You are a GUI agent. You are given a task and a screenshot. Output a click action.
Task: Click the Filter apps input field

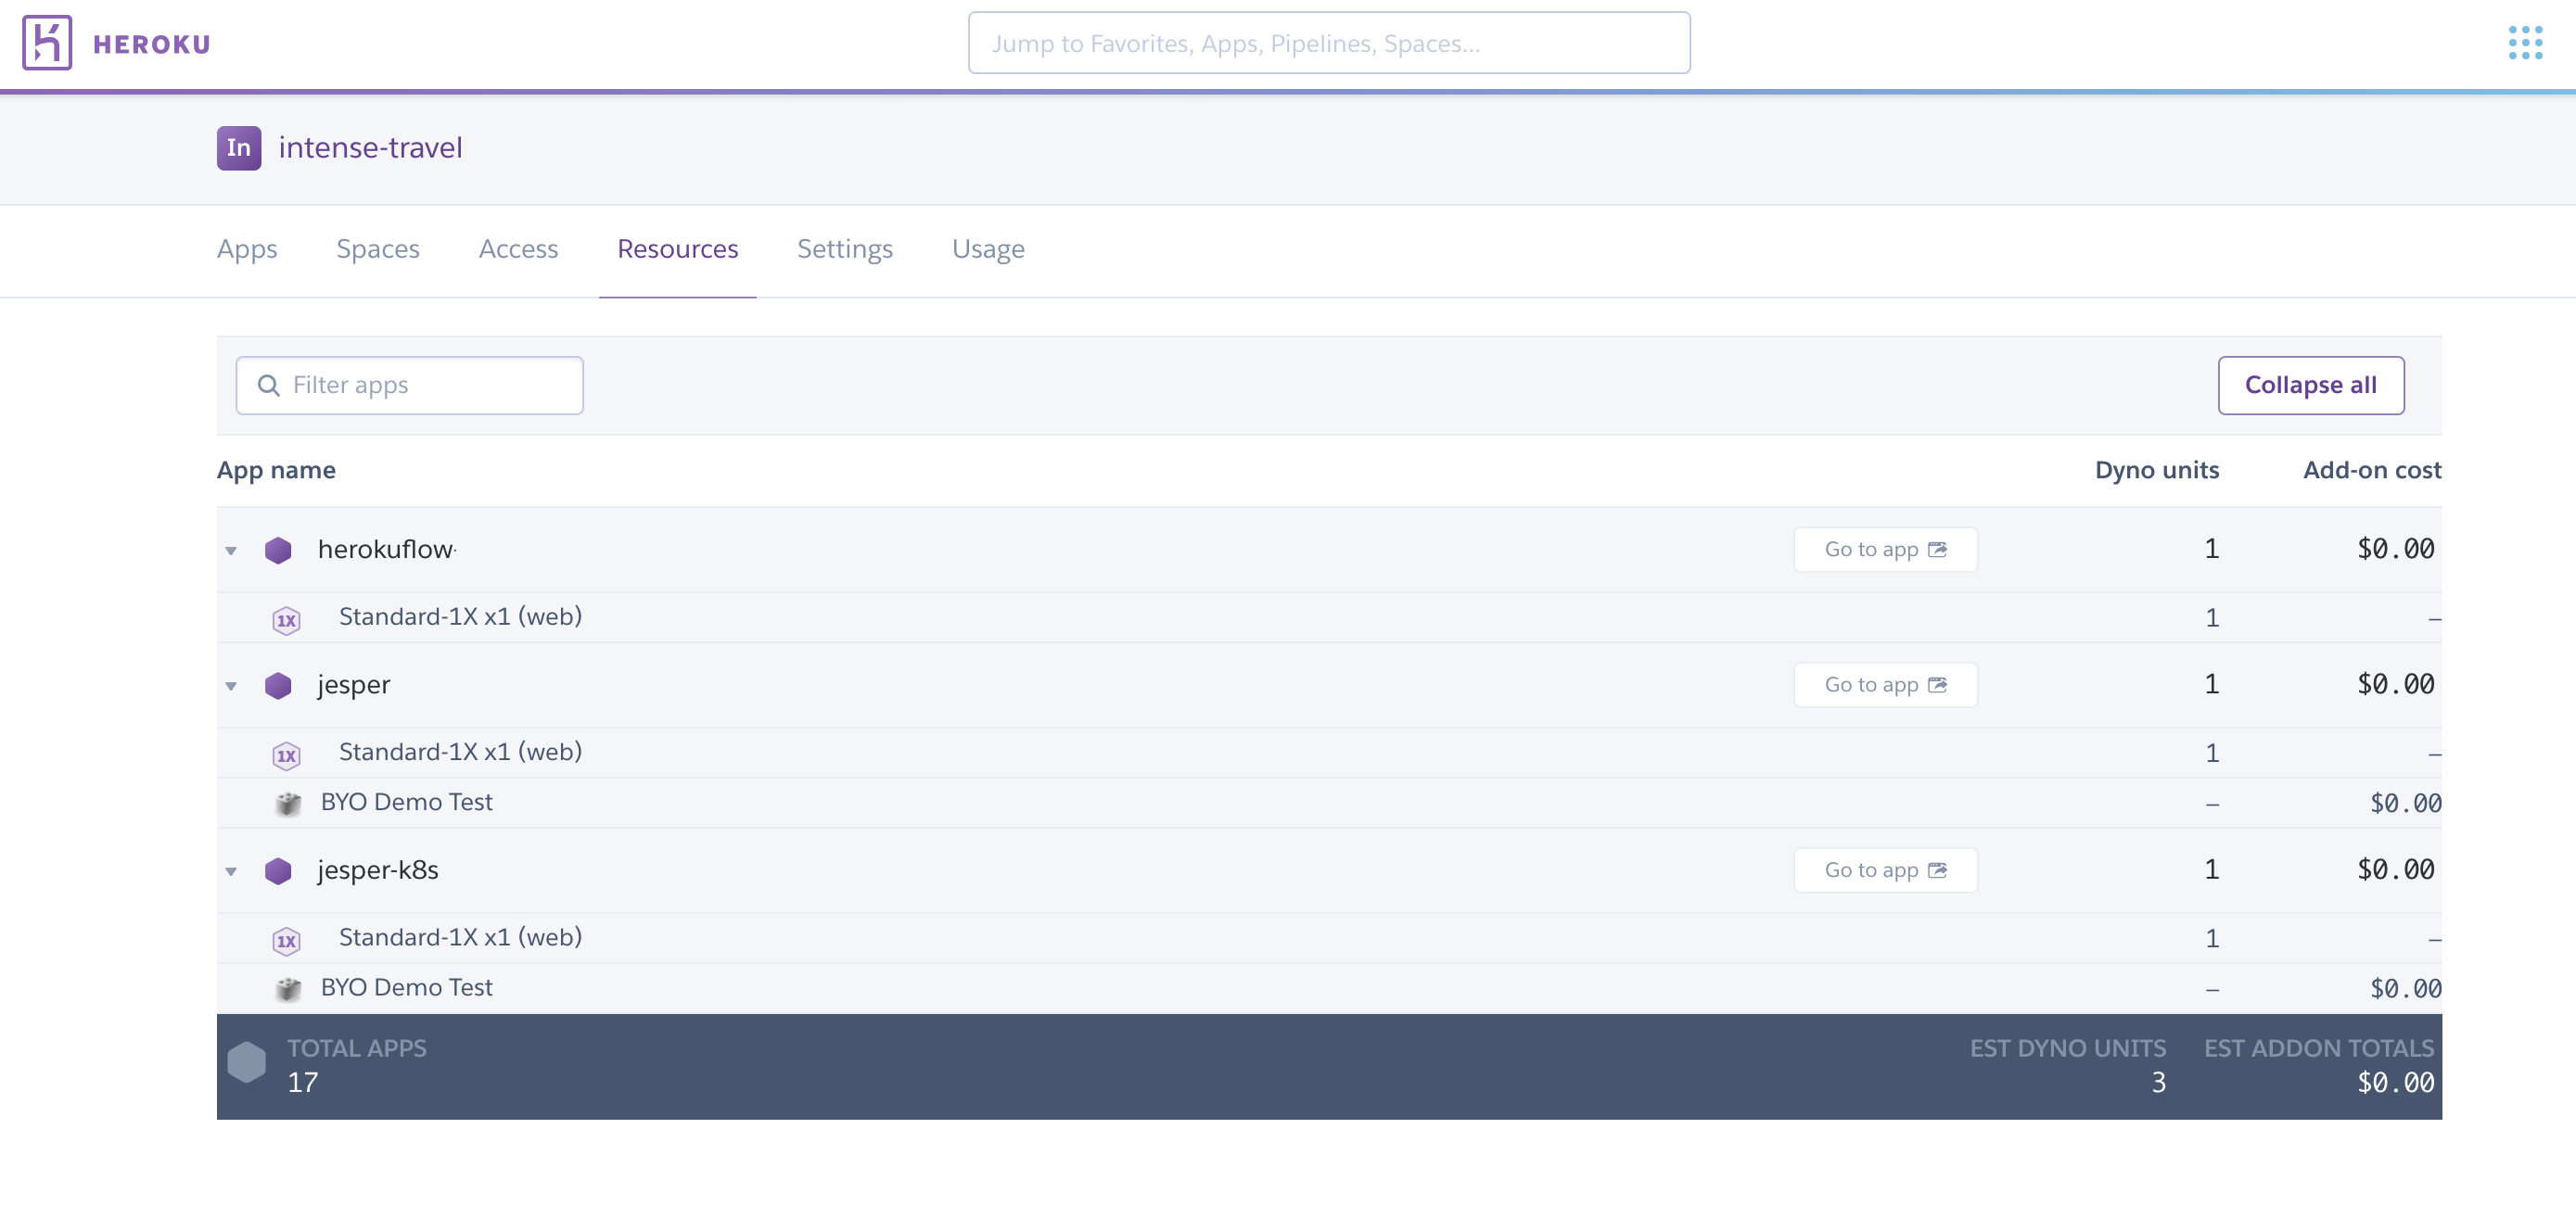[409, 385]
